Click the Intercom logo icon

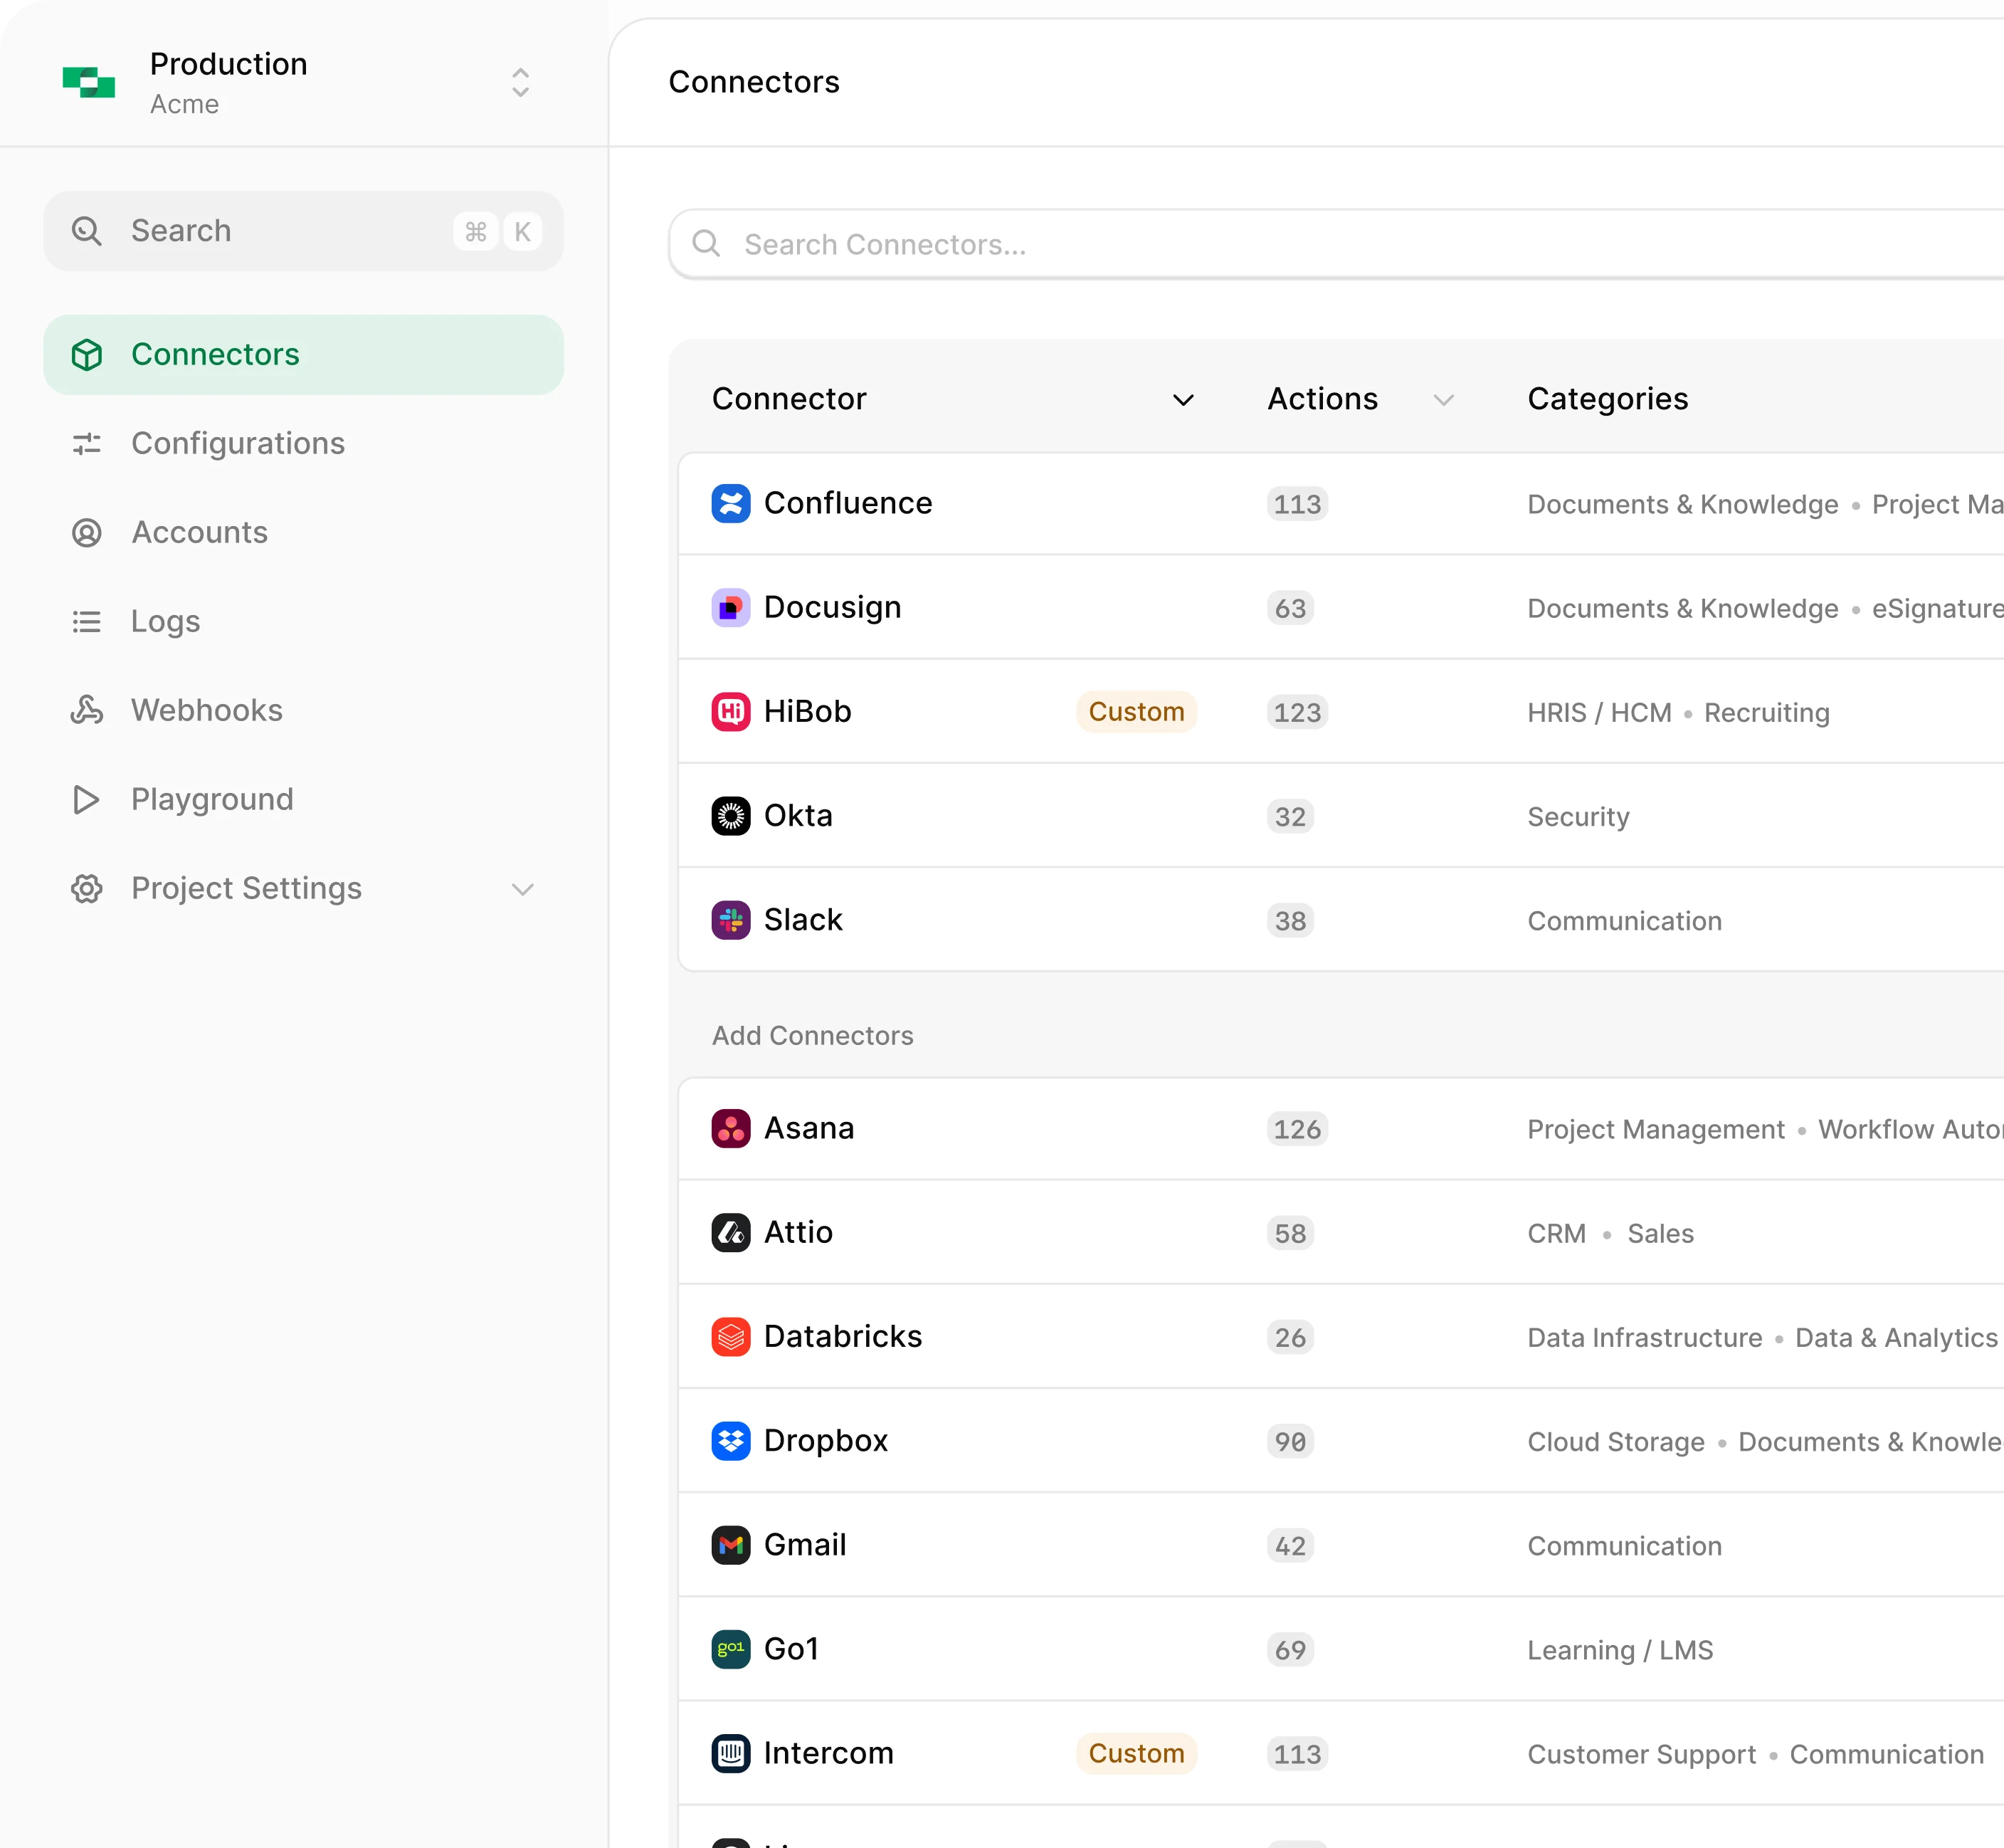coord(731,1753)
